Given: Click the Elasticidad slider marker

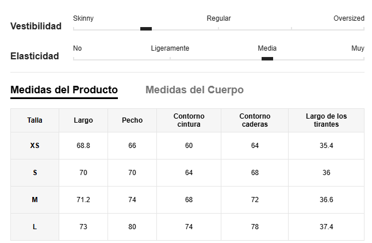Looking at the screenshot, I should [x=267, y=59].
